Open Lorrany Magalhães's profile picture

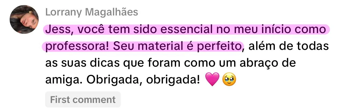24,19
